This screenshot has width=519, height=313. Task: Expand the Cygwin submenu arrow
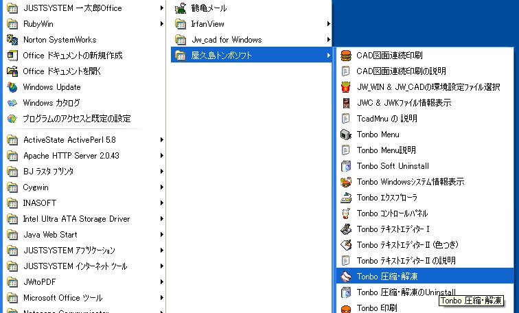(x=161, y=187)
